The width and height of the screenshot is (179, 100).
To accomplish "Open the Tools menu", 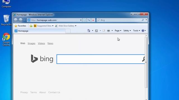I will point(136,31).
